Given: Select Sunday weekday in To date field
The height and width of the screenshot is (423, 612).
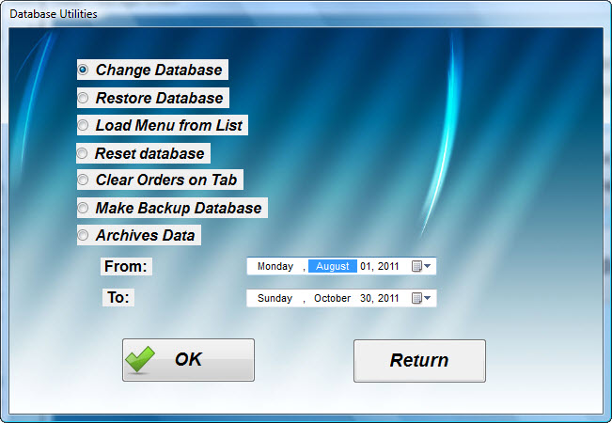Looking at the screenshot, I should 275,299.
